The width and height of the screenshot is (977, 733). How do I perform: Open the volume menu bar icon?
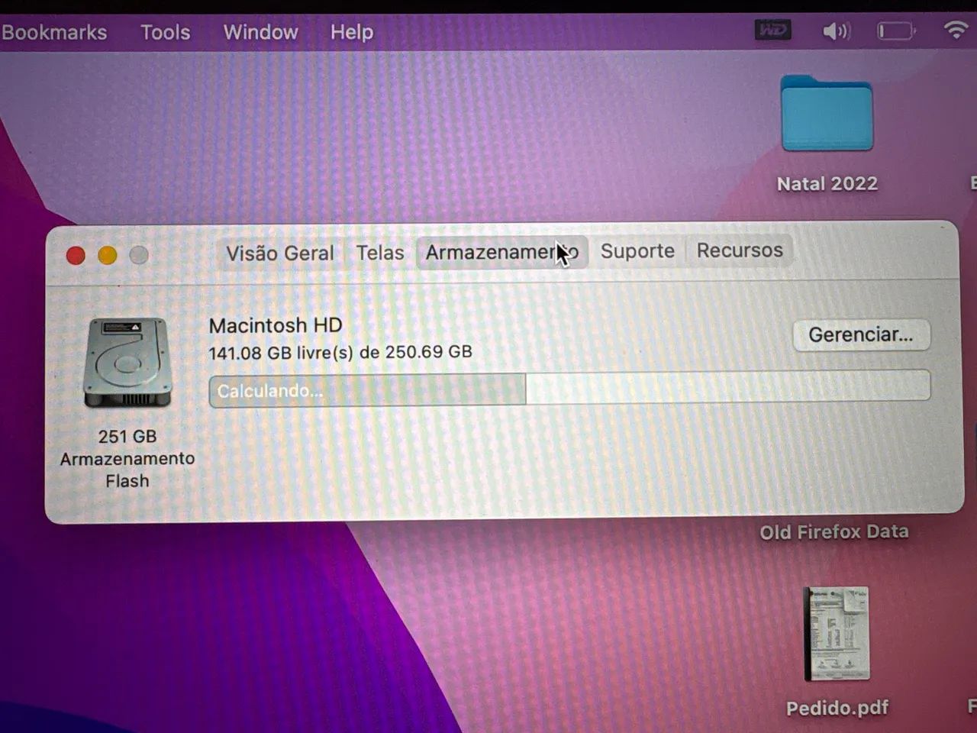(x=836, y=31)
